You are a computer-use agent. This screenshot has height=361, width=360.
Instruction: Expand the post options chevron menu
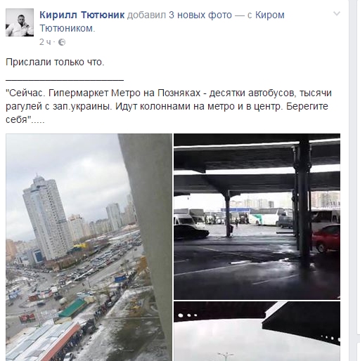(337, 13)
